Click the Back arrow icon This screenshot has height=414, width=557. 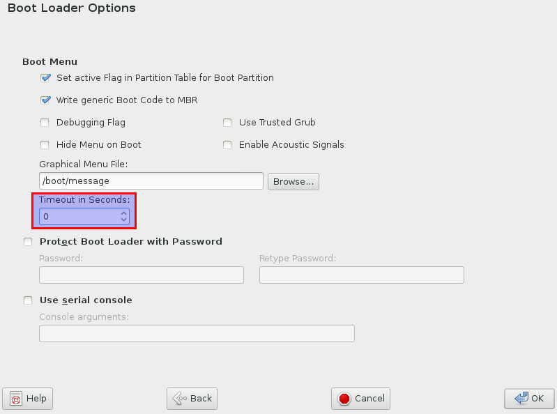pos(178,399)
